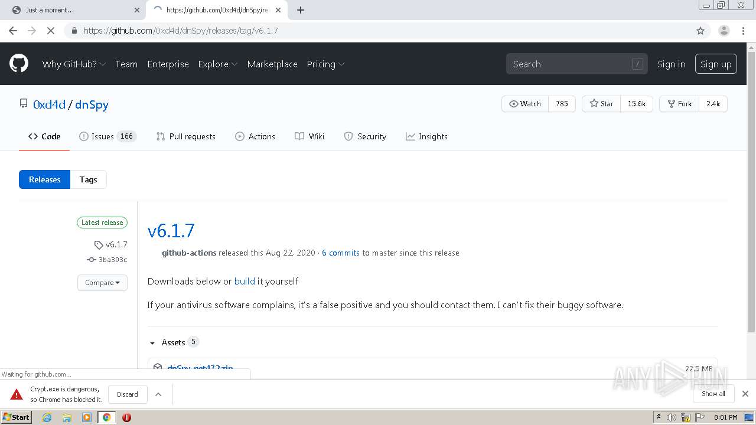Open the 0xd4d owner profile link
756x425 pixels.
49,104
